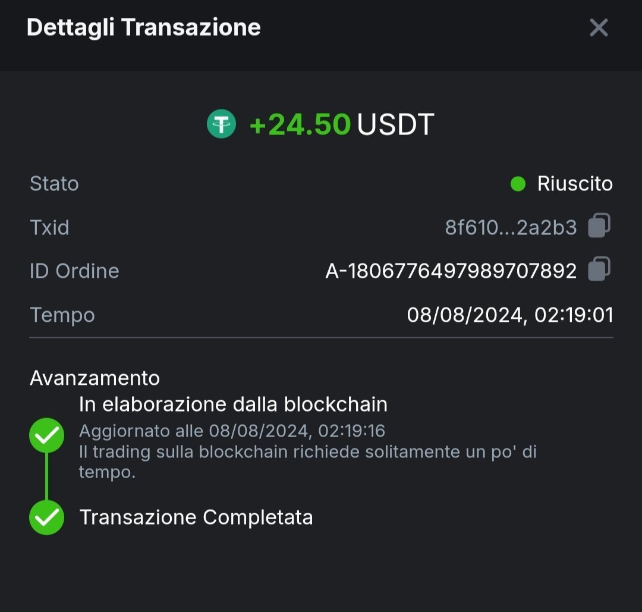
Task: Copy the Txid using its copy icon
Action: coord(599,226)
